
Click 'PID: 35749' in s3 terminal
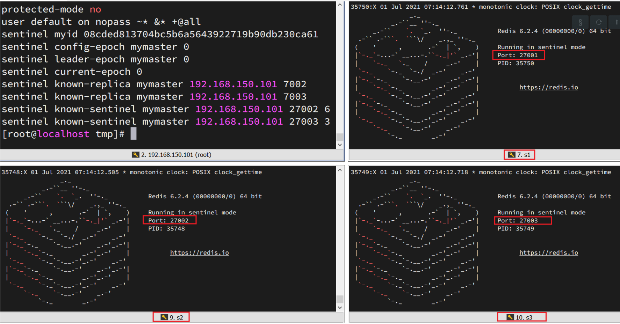click(x=516, y=229)
